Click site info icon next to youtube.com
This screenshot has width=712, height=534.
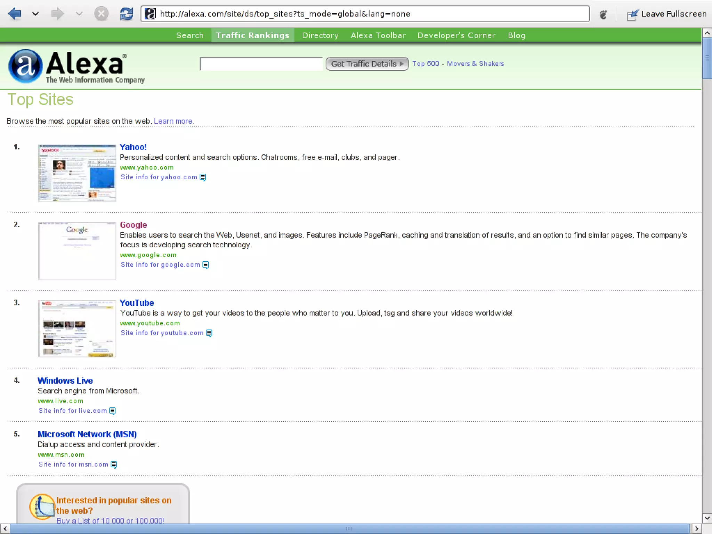point(209,333)
